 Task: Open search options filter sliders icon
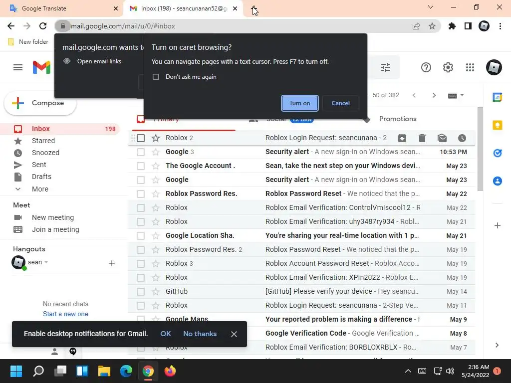coord(386,67)
